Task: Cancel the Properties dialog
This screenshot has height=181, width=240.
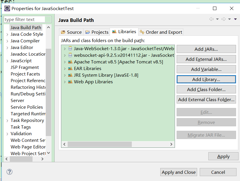Action: coord(218,172)
